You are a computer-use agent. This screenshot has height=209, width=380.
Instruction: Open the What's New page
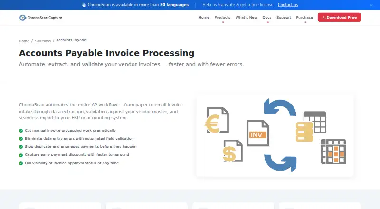click(x=246, y=18)
